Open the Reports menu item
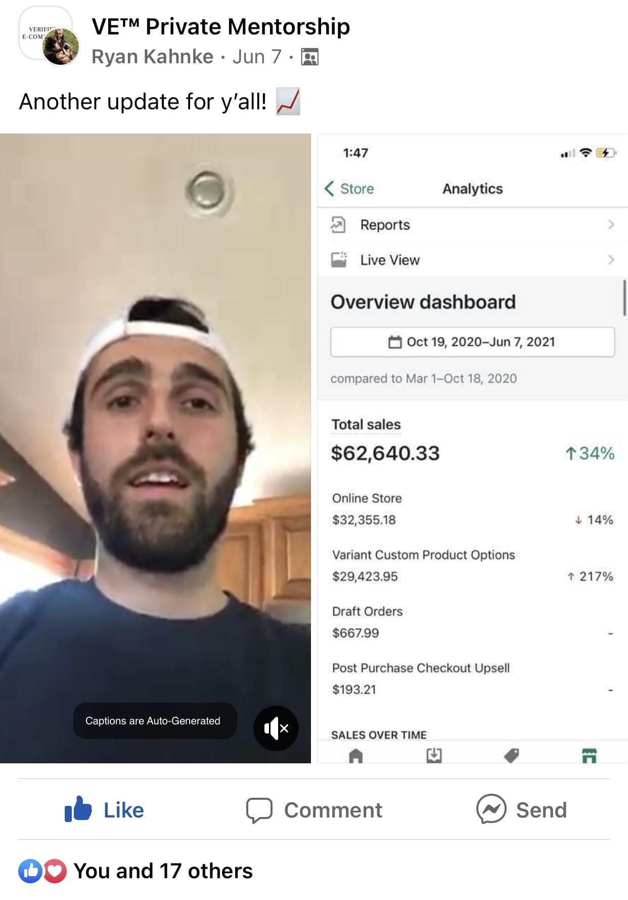 pyautogui.click(x=472, y=225)
